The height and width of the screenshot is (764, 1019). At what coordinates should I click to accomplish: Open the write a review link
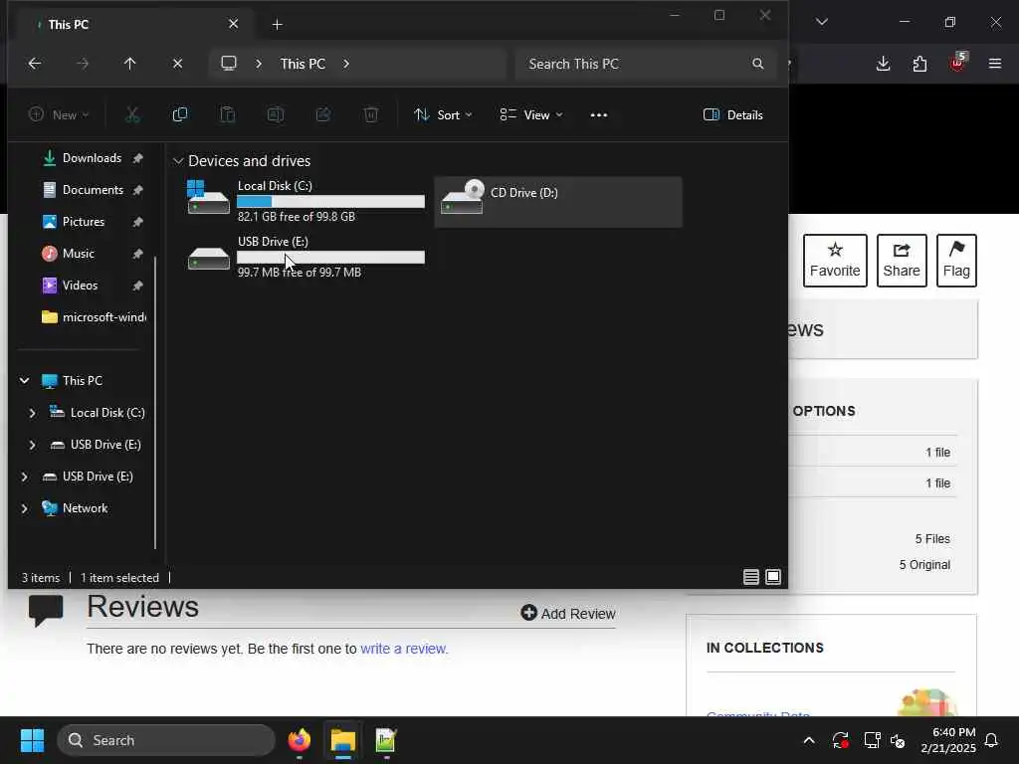tap(404, 649)
